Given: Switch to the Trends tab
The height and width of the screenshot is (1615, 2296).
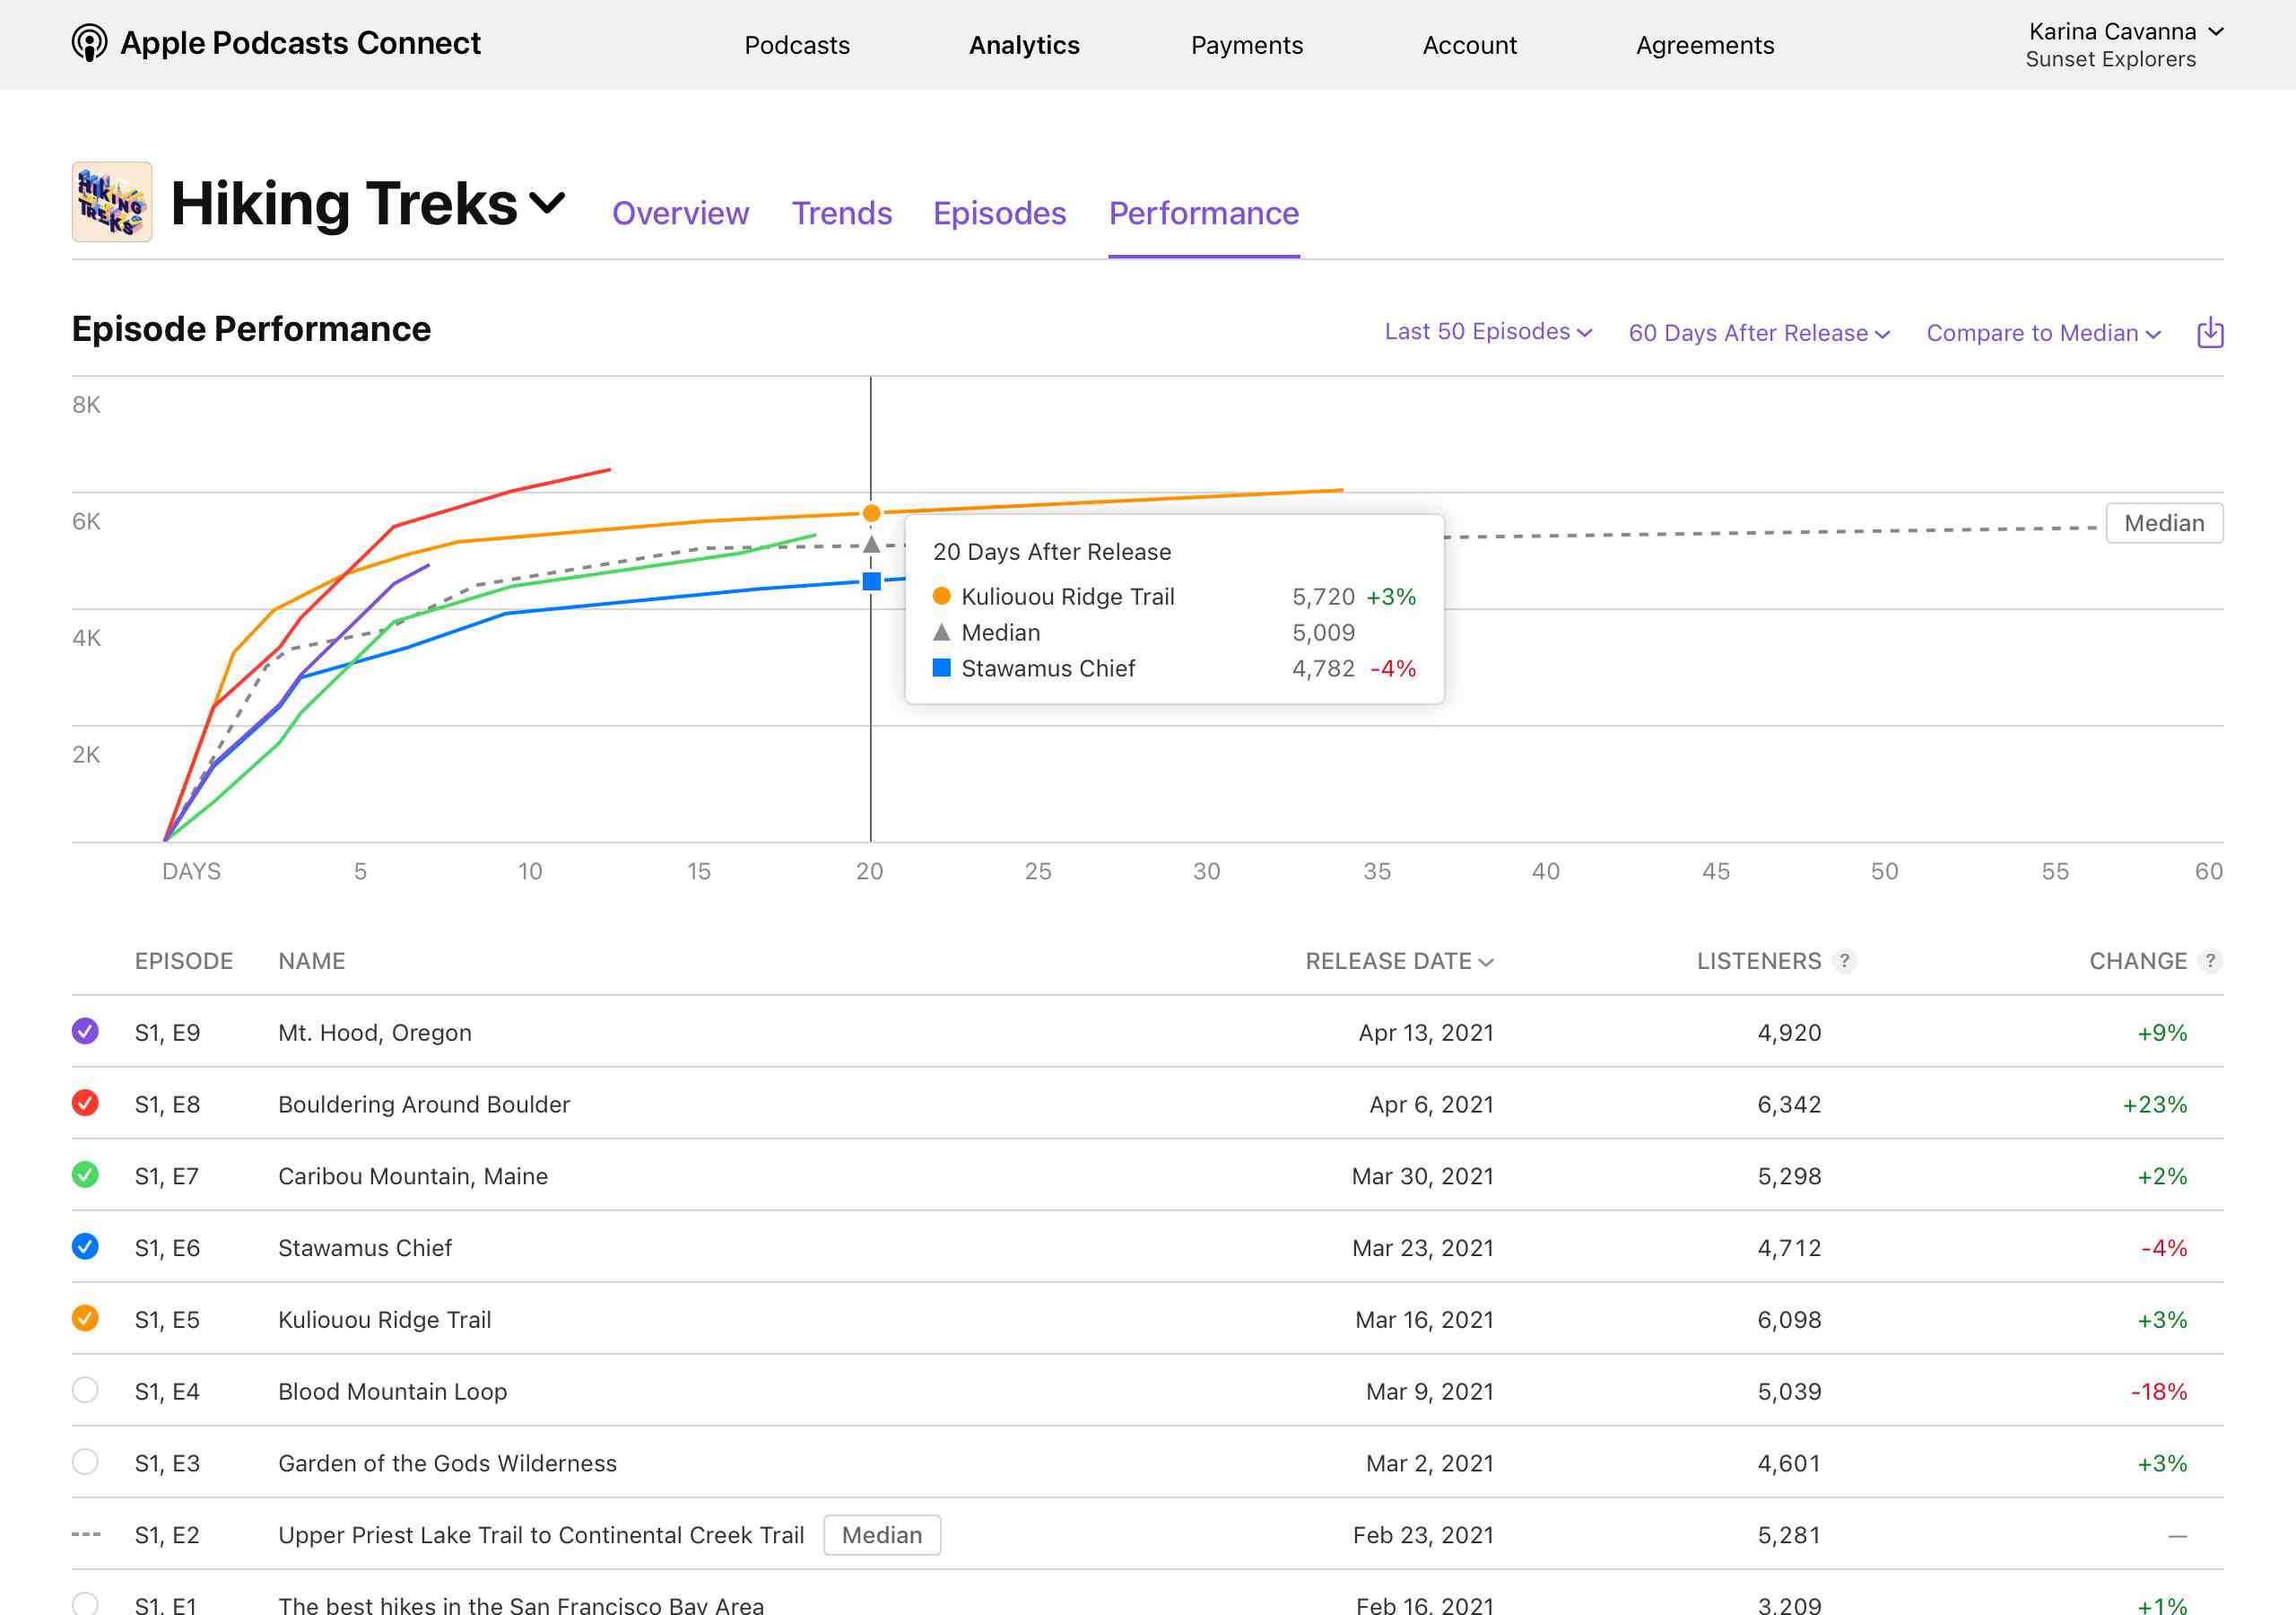Looking at the screenshot, I should click(x=842, y=212).
